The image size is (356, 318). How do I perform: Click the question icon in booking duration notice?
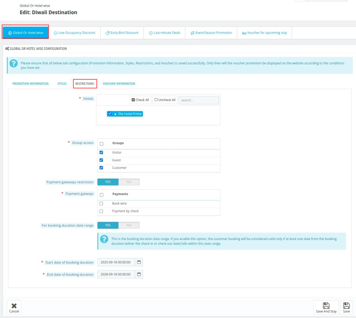pos(104,239)
